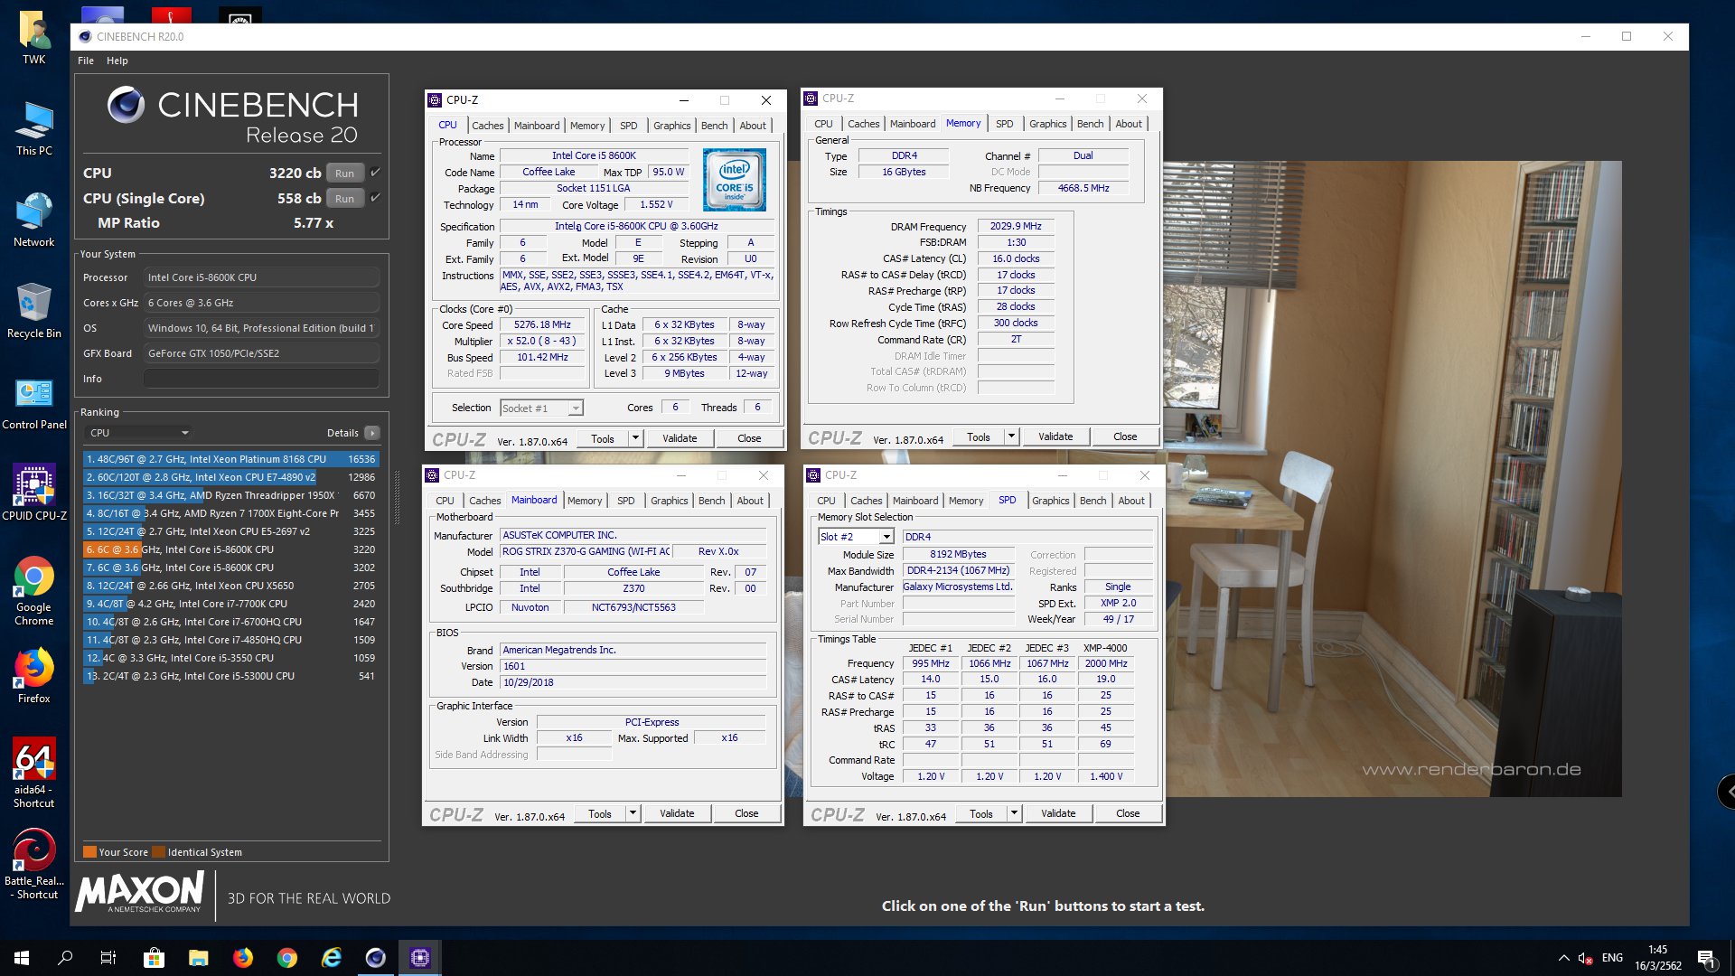Run the CPU multi-core test
This screenshot has height=976, width=1735.
pos(344,174)
